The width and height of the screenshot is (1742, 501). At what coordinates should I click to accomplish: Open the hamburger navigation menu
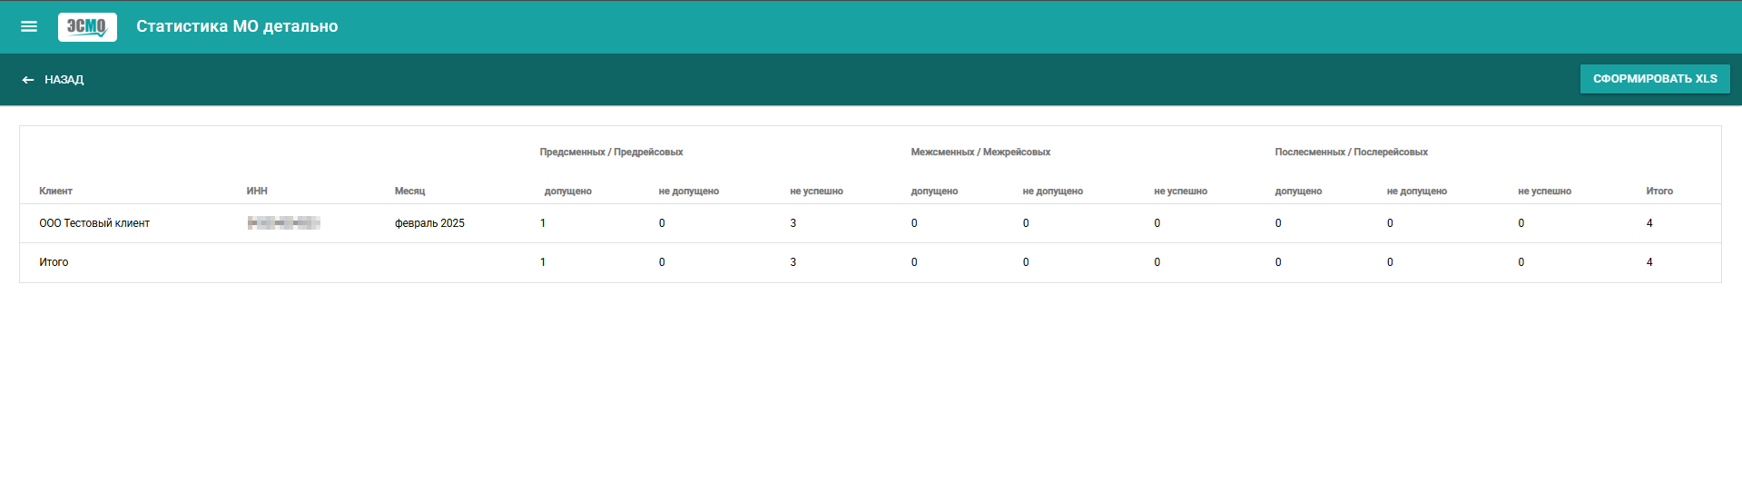pos(29,26)
